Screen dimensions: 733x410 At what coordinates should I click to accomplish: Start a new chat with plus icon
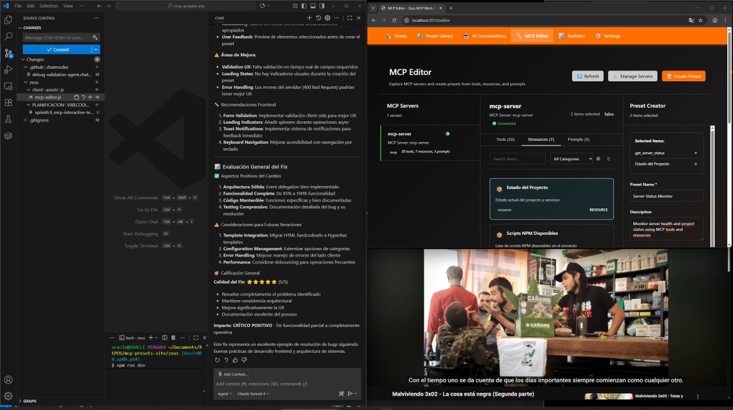pos(309,18)
